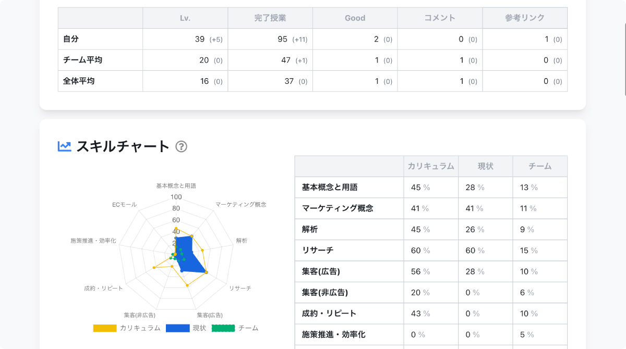
Task: Toggle the 現状 blue legend swatch
Action: (x=177, y=328)
